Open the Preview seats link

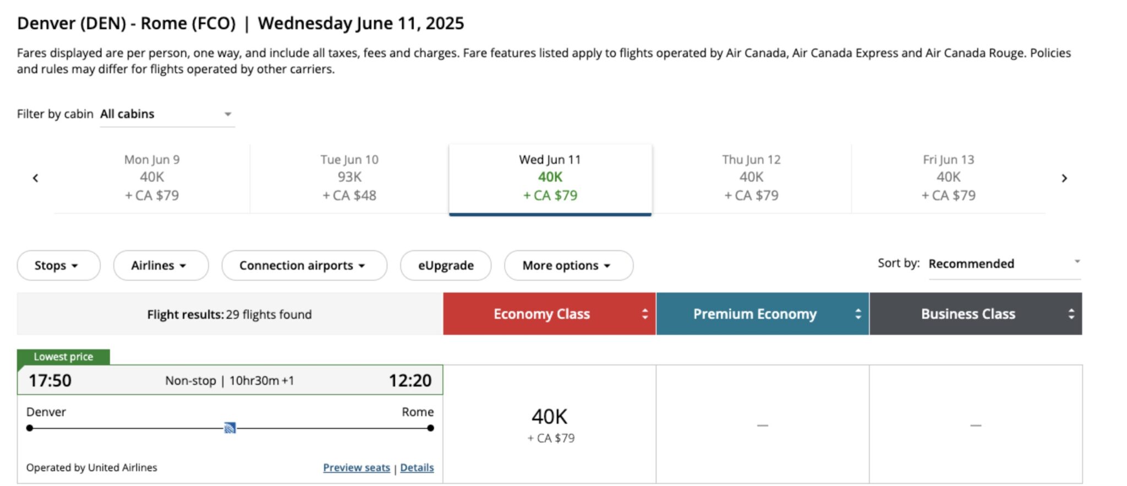(x=355, y=467)
